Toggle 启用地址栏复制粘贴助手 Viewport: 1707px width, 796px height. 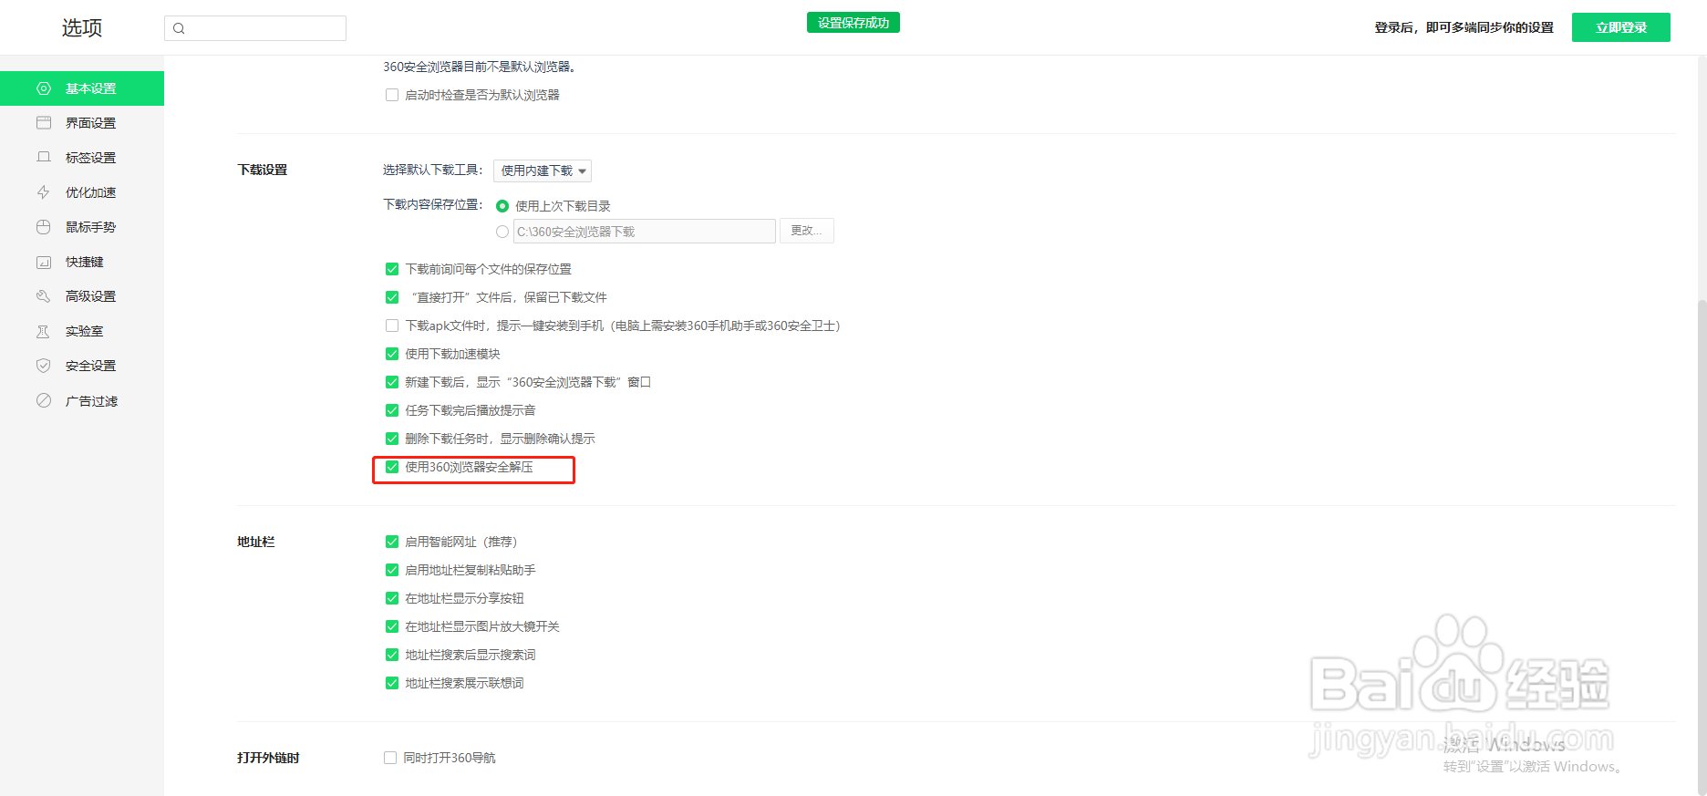click(x=392, y=570)
